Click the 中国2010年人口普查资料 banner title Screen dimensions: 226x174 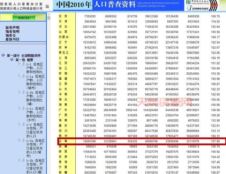pos(96,5)
